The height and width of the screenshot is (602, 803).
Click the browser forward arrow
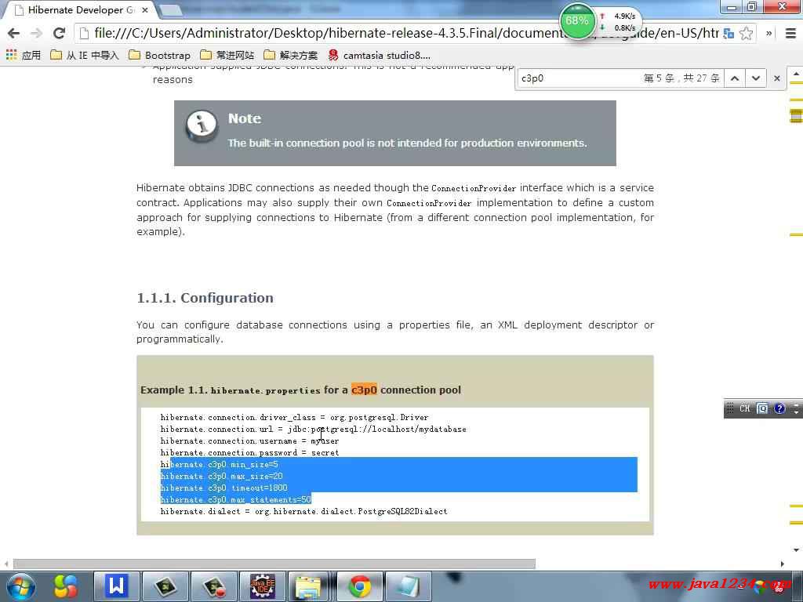point(36,33)
